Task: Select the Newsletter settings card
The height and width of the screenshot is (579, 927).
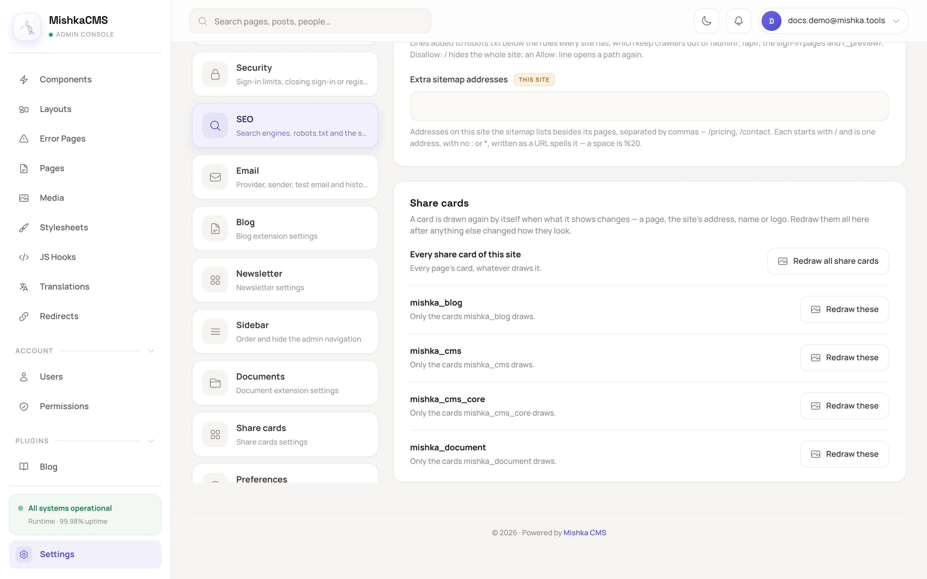Action: tap(285, 280)
